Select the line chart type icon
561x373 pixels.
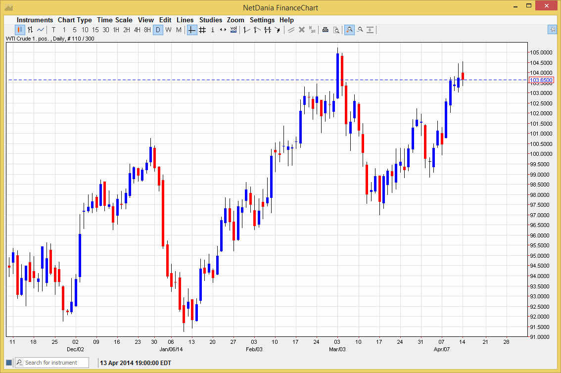click(x=41, y=30)
